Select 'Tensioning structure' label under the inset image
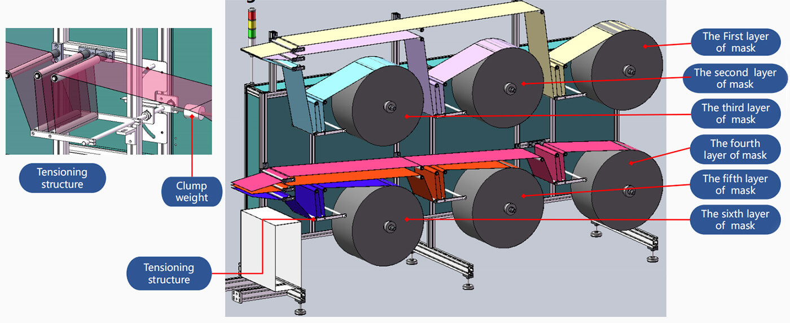The height and width of the screenshot is (323, 790). coord(62,178)
